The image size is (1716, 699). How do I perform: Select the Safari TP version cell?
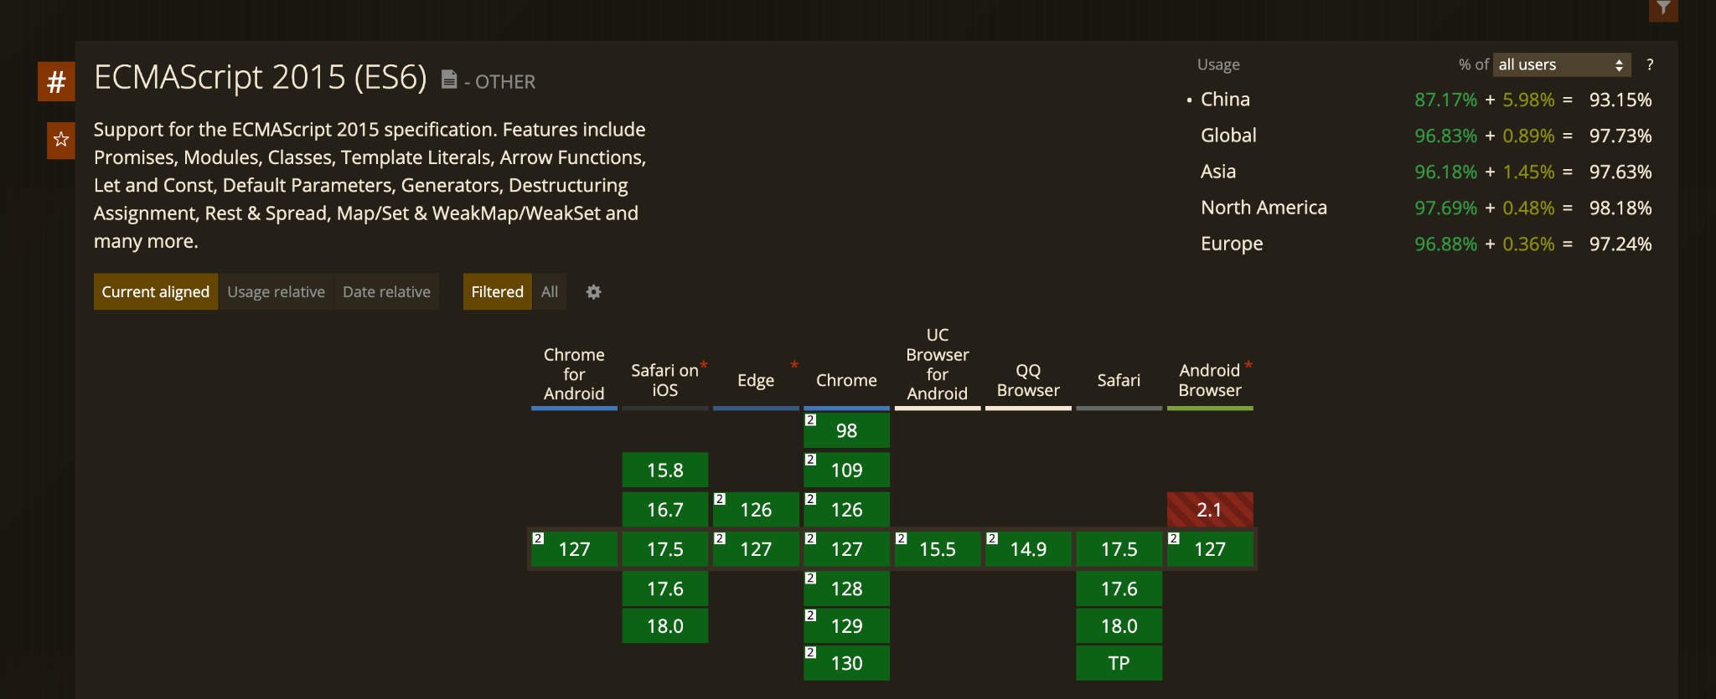pos(1119,663)
